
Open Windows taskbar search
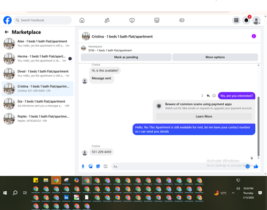15,193
